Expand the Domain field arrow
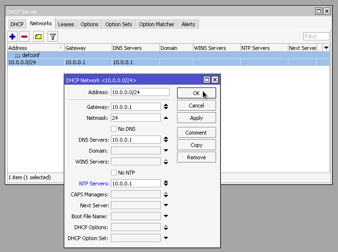This screenshot has height=252, width=338. coord(166,151)
